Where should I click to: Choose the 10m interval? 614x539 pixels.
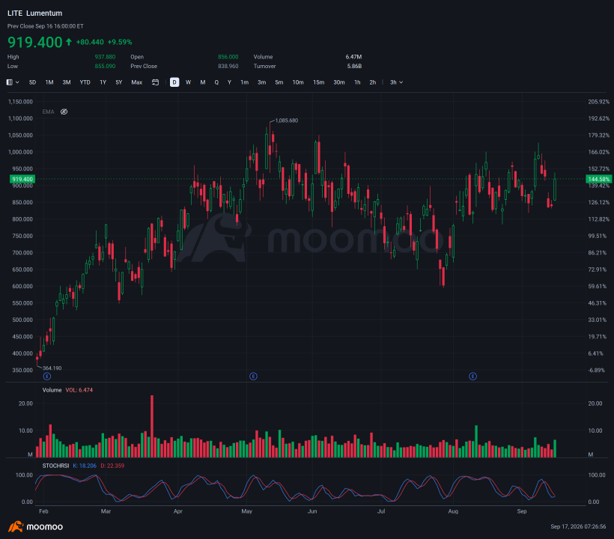click(x=298, y=82)
